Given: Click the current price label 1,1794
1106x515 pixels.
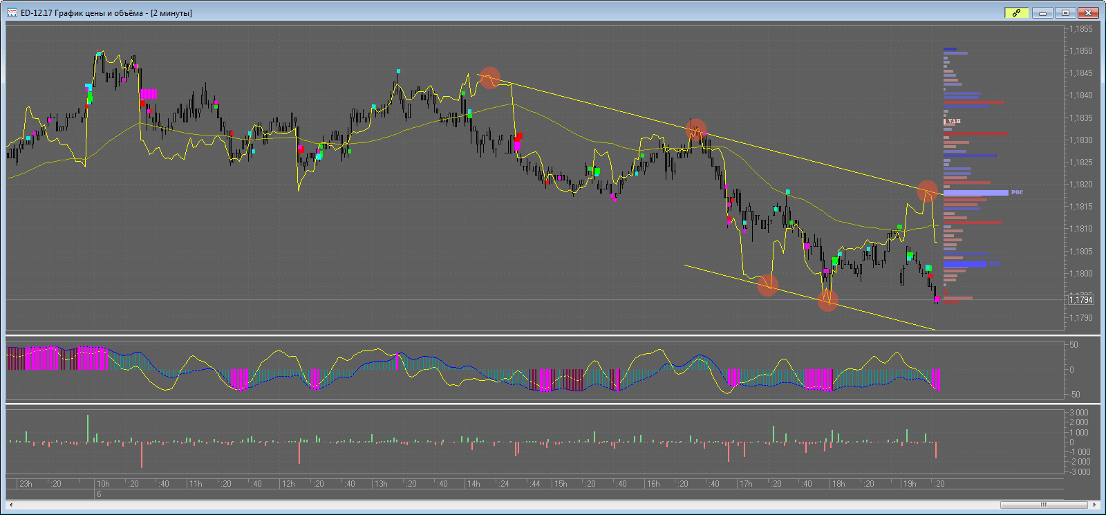Looking at the screenshot, I should pyautogui.click(x=1081, y=299).
